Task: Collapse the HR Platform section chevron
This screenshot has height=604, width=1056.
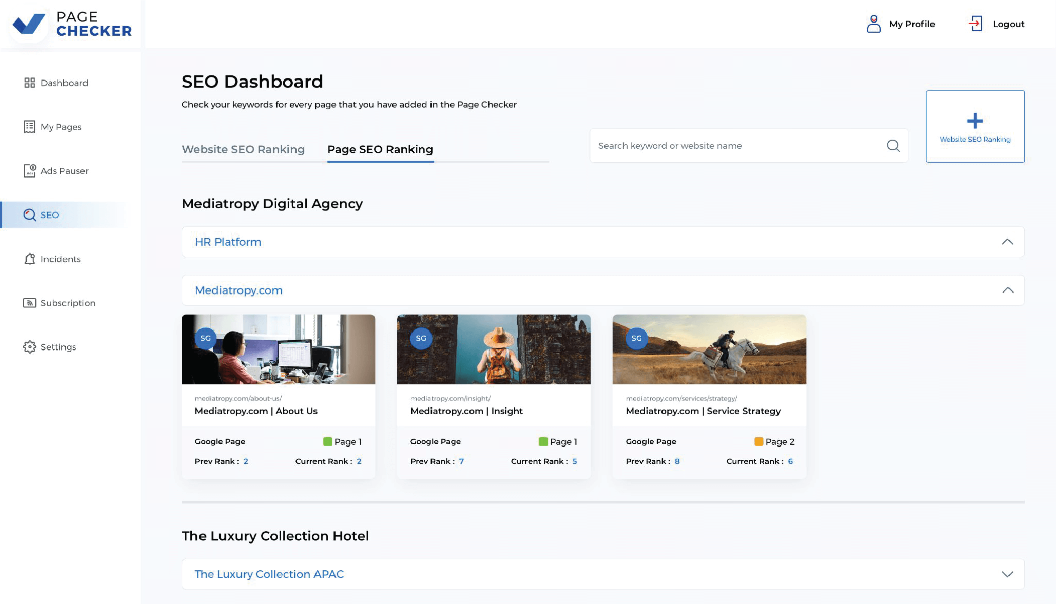Action: [x=1007, y=242]
